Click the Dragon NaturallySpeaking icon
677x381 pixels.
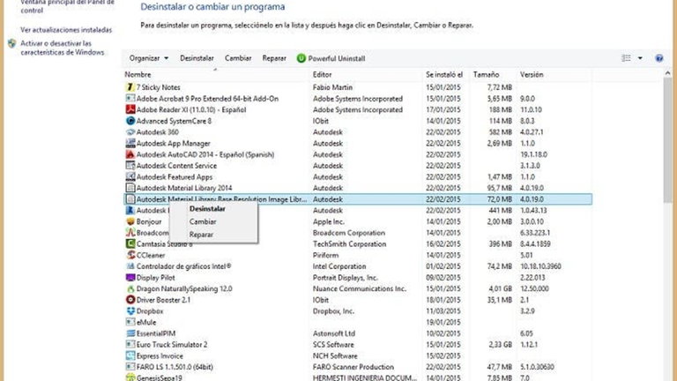point(130,289)
